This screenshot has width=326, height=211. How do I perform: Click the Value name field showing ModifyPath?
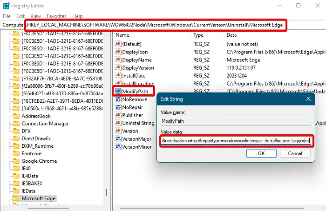pos(236,121)
